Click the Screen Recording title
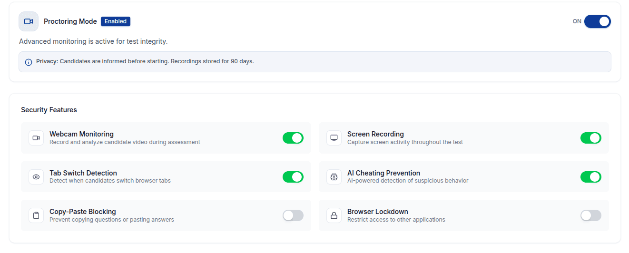The width and height of the screenshot is (629, 253). coord(375,134)
